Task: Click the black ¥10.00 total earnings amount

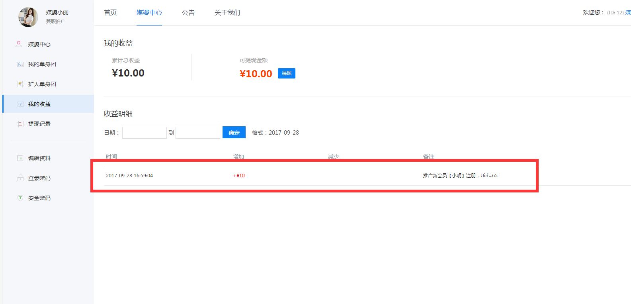Action: pyautogui.click(x=128, y=73)
